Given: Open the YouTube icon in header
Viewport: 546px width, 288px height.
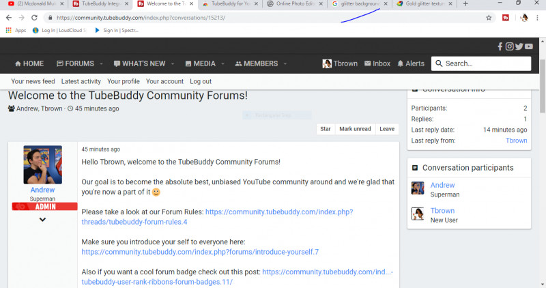Looking at the screenshot, I should [528, 46].
